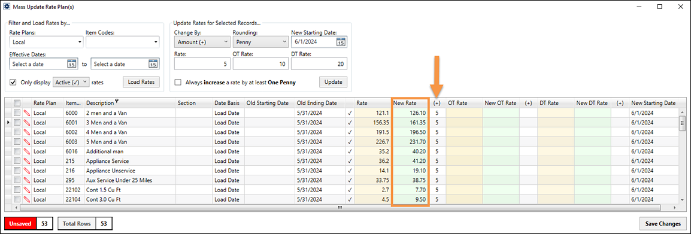Open the Active rates filter dropdown

71,82
